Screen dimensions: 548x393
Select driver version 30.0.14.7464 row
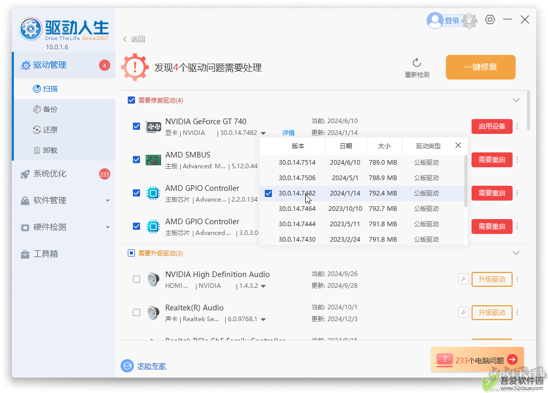(362, 208)
